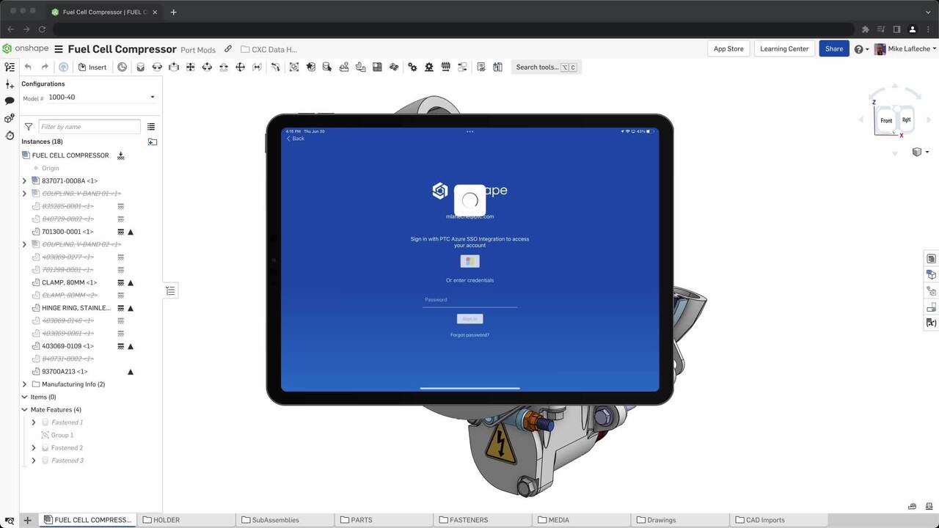Open the Comments panel speech bubble
Viewport: 939px width, 528px height.
(x=10, y=101)
